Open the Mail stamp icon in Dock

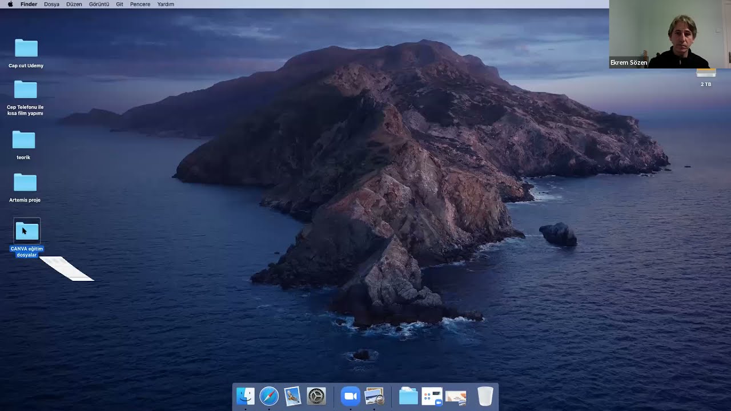click(x=292, y=396)
